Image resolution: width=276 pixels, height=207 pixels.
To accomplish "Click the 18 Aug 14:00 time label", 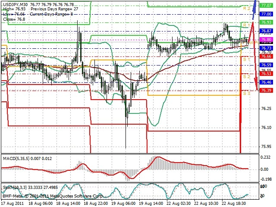I will (68, 204).
